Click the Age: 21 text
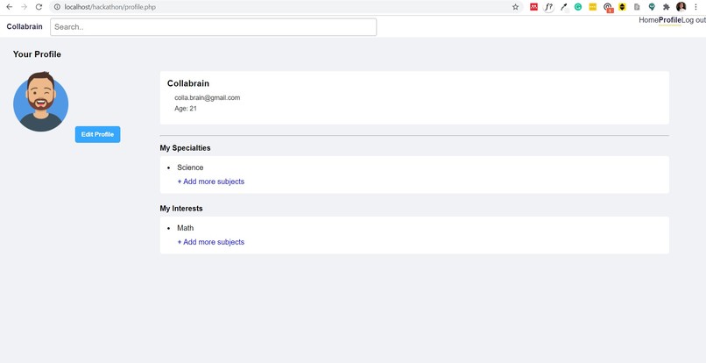The width and height of the screenshot is (706, 363). tap(186, 108)
